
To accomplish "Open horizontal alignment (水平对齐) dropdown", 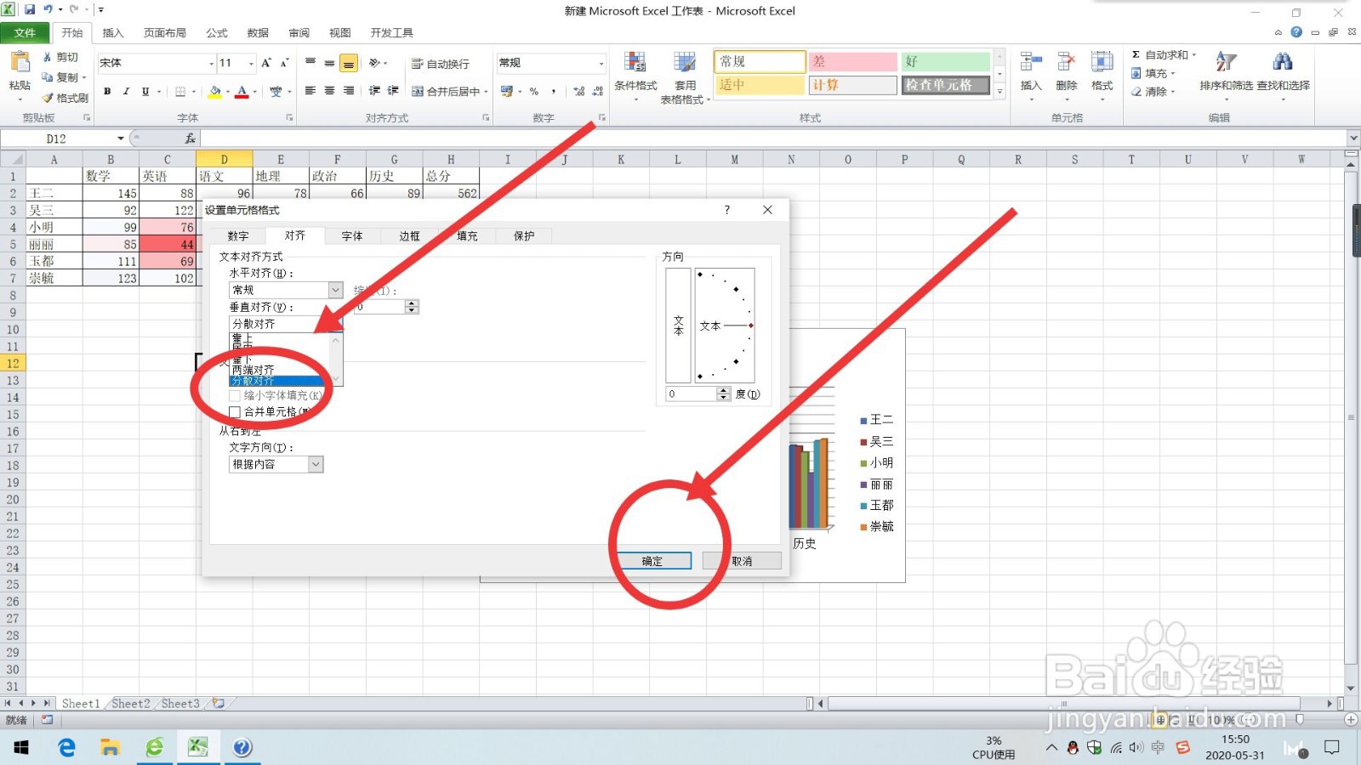I will (x=336, y=290).
